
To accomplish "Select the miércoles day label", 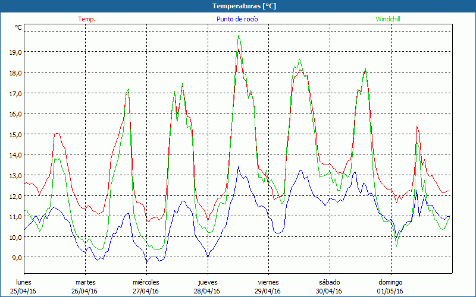I will pyautogui.click(x=146, y=282).
